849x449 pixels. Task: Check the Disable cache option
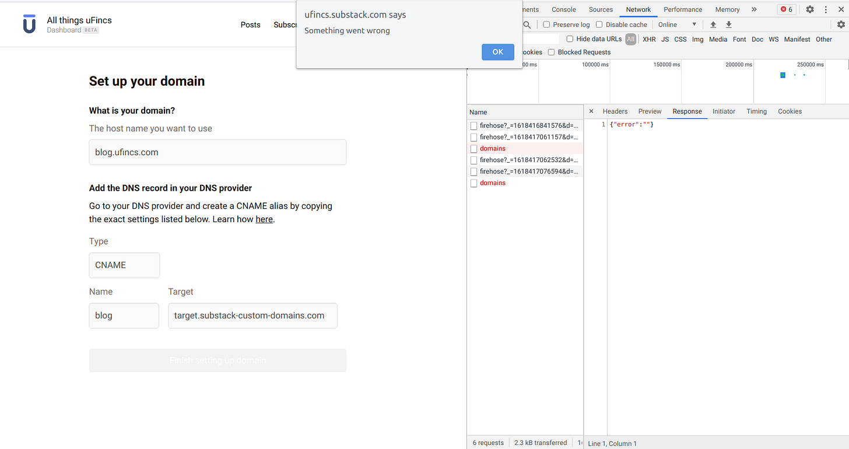click(599, 24)
